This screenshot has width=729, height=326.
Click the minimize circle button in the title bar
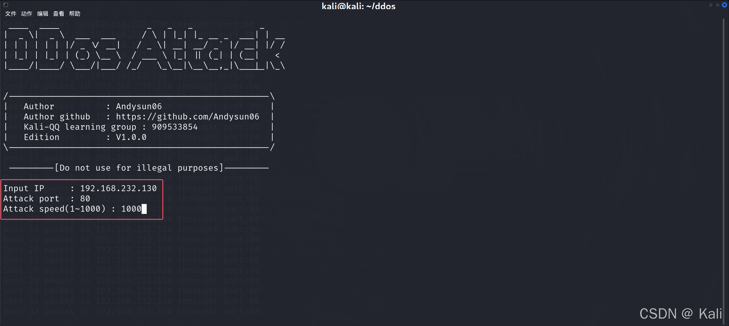coord(711,5)
